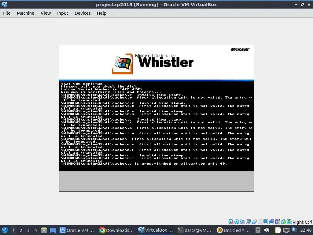Open the Machine menu

click(26, 13)
